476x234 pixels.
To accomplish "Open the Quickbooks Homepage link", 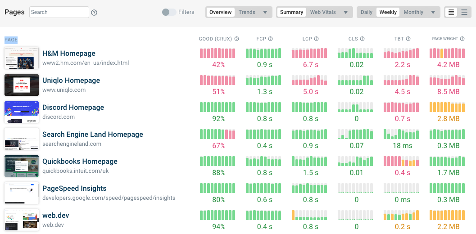I will 80,162.
